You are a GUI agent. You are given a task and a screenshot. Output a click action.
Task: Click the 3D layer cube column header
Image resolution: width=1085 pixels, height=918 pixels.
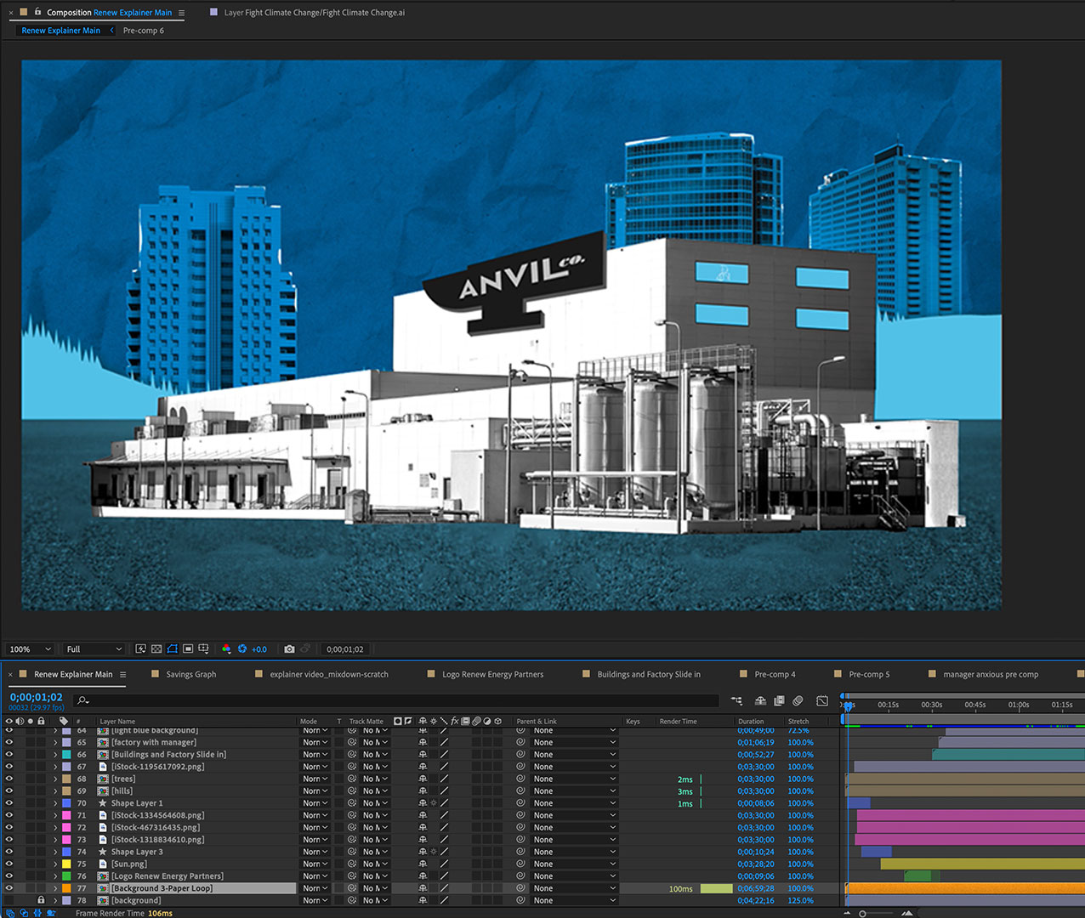tap(497, 721)
